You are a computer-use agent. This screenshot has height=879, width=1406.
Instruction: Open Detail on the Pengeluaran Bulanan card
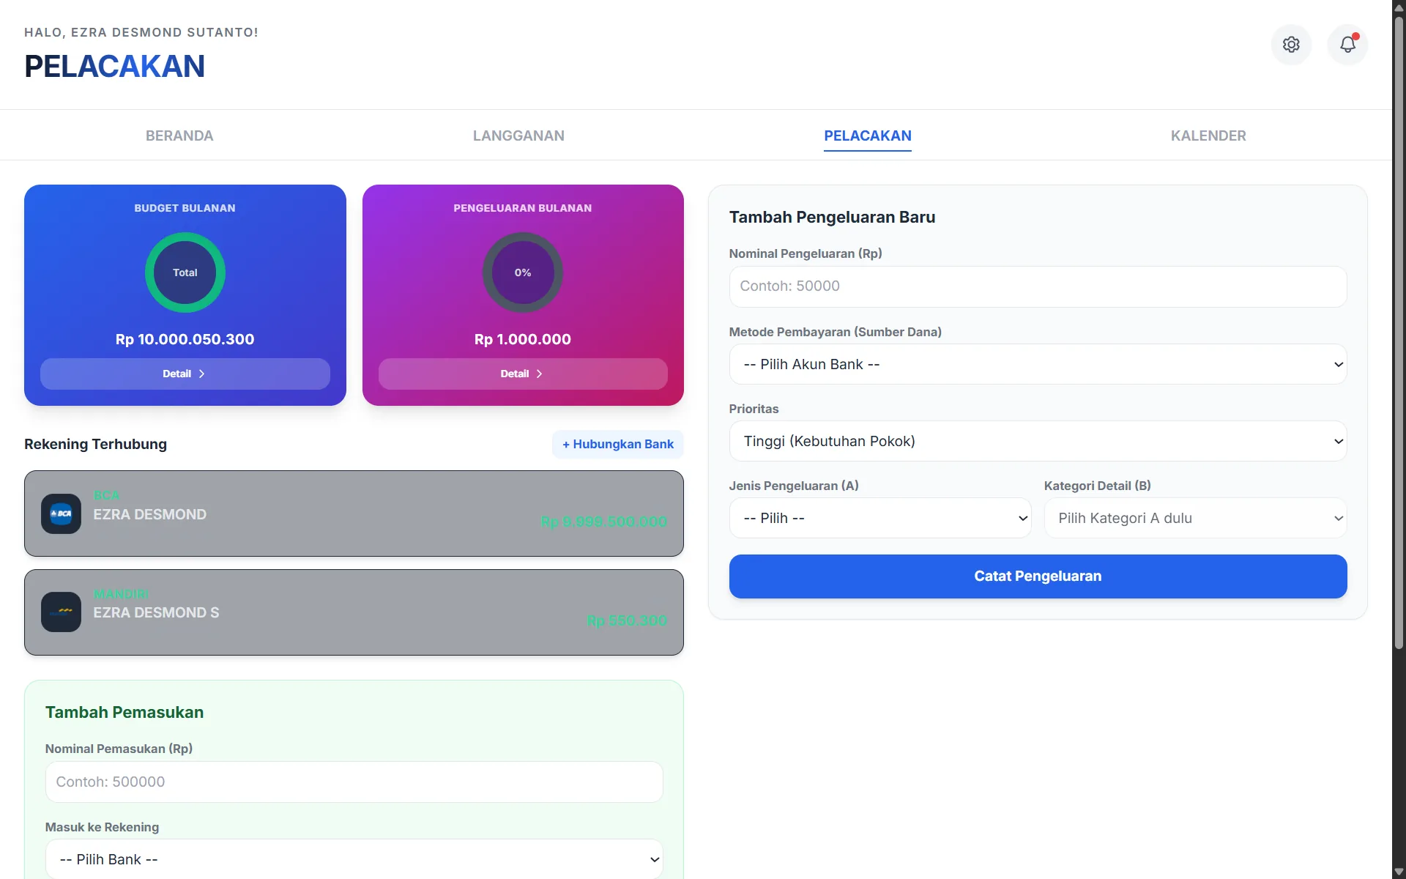(523, 374)
